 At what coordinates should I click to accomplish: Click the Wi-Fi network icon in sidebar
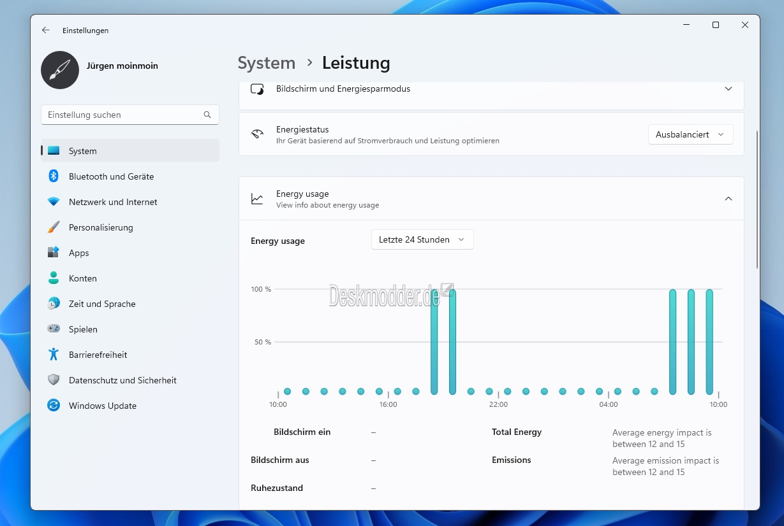click(54, 202)
